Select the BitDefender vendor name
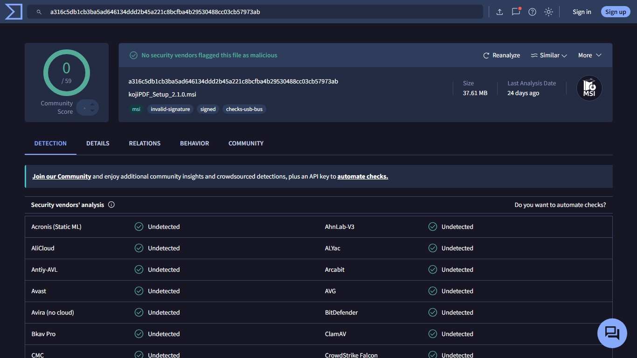This screenshot has width=637, height=358. (341, 312)
